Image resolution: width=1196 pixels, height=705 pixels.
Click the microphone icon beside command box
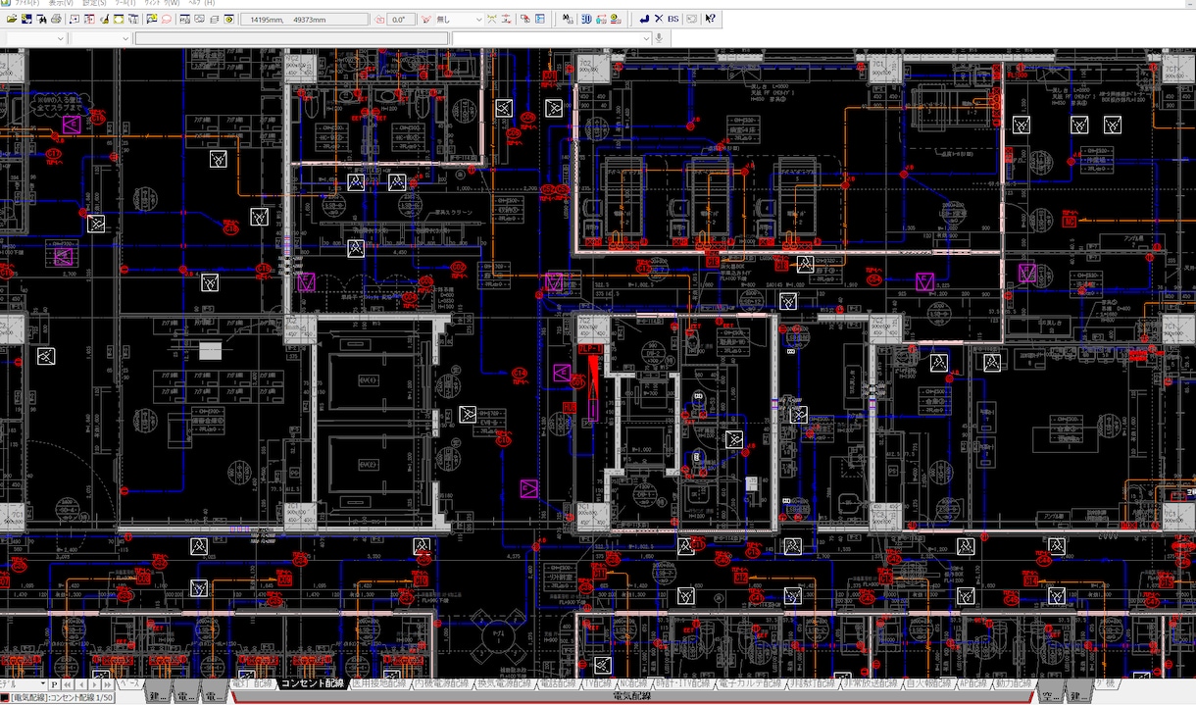point(660,38)
